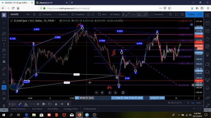Change background fill bucket color
Viewport: 211px width, 118px height.
[26, 104]
